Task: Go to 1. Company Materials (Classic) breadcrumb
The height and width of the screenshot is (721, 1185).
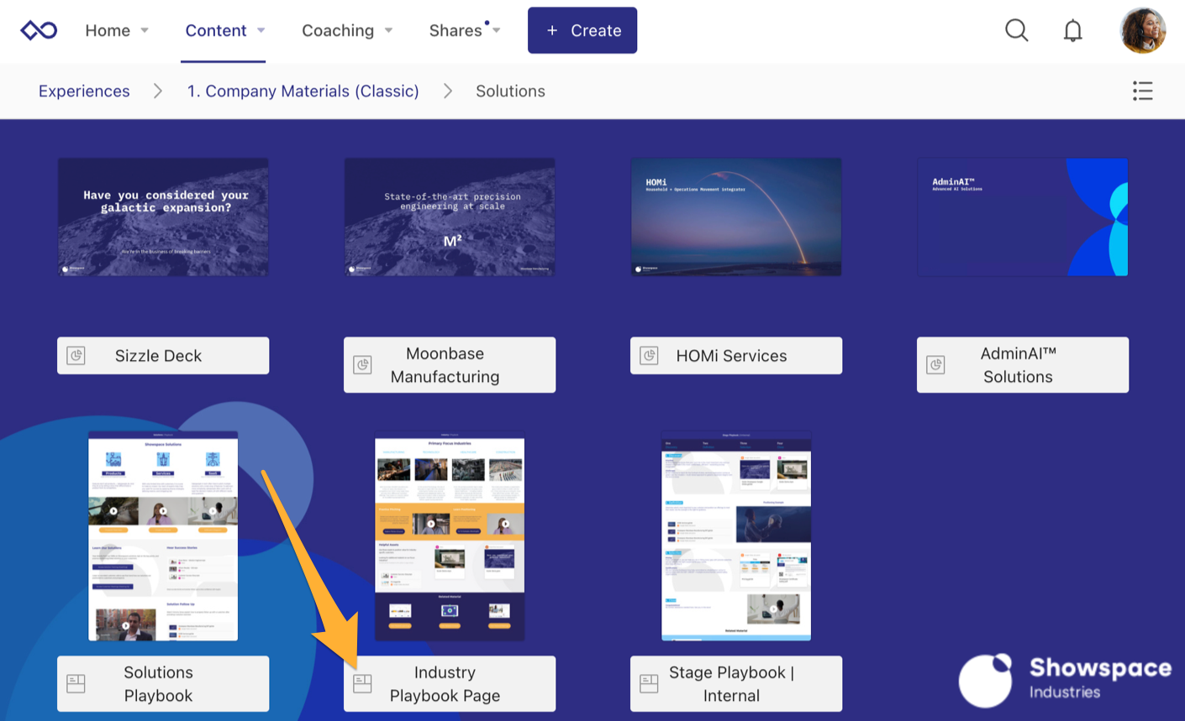Action: (303, 91)
